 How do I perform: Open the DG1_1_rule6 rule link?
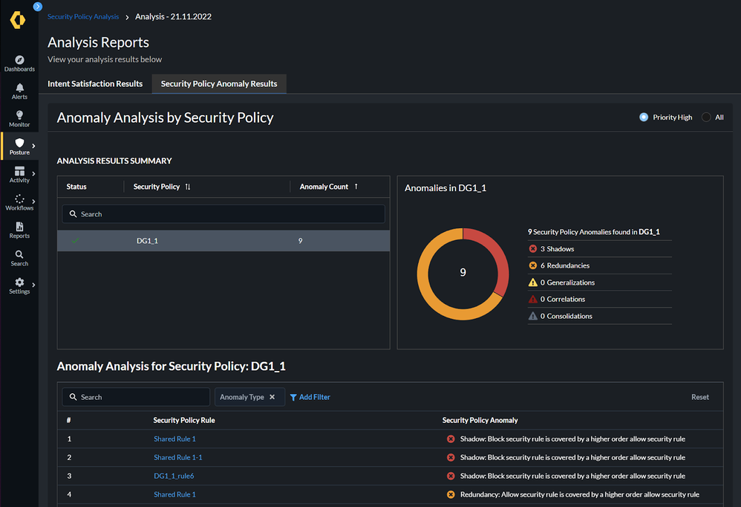coord(174,476)
